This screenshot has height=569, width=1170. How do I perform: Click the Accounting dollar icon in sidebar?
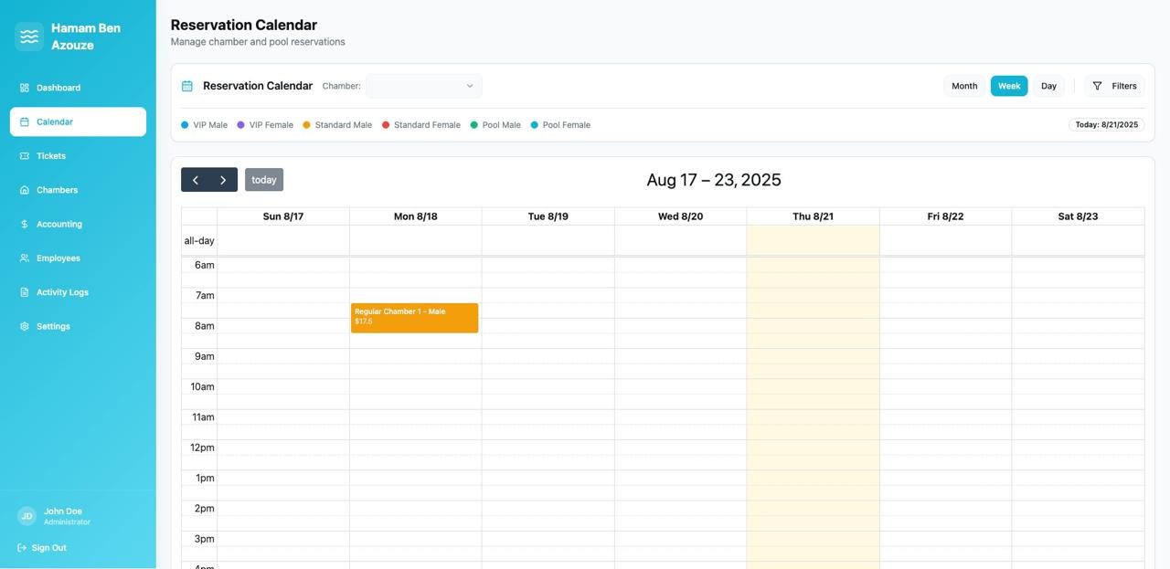(25, 224)
